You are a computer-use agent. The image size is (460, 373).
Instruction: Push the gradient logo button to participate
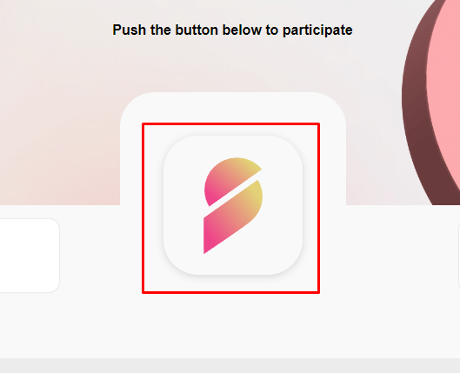[233, 205]
